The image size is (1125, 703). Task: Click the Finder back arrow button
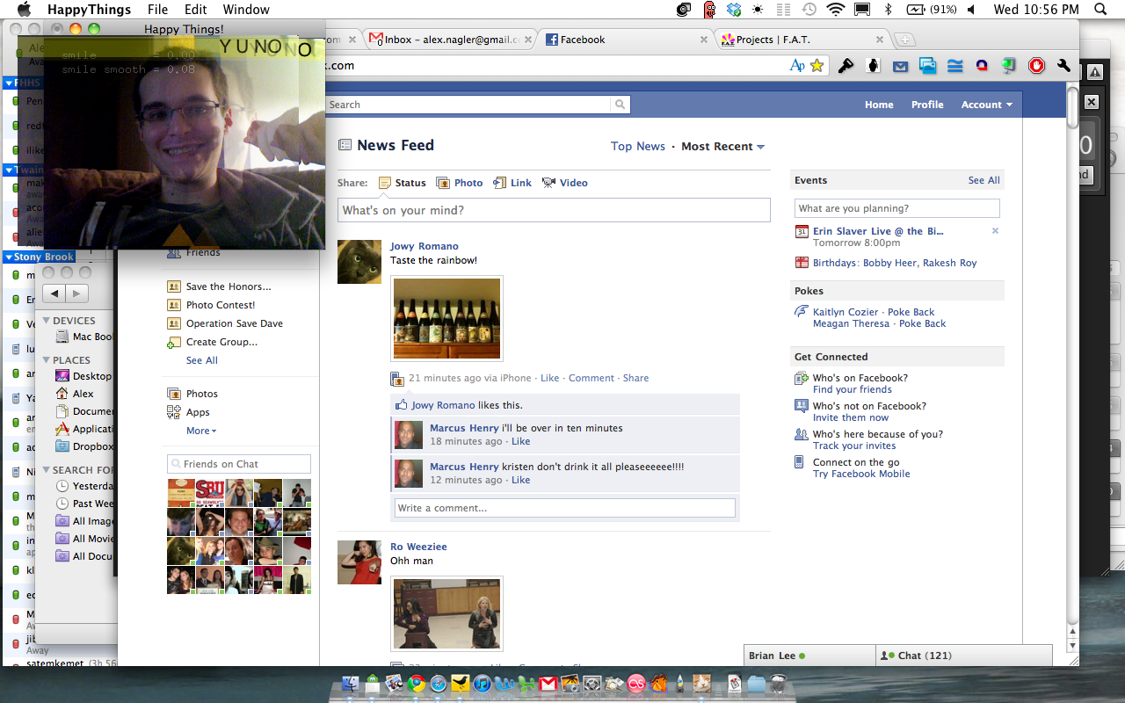tap(54, 294)
